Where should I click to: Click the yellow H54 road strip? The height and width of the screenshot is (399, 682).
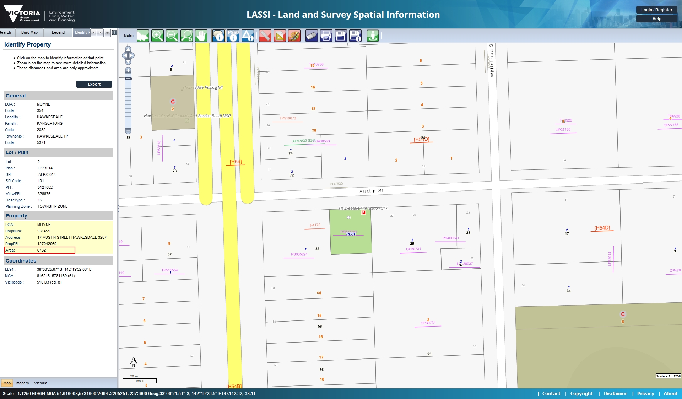click(230, 213)
